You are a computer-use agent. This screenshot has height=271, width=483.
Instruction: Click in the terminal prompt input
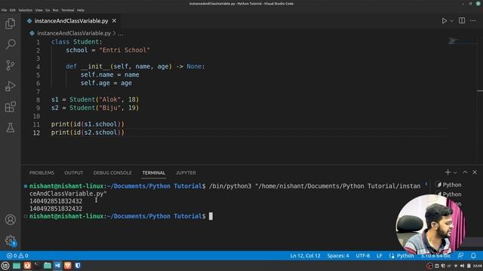tap(211, 216)
